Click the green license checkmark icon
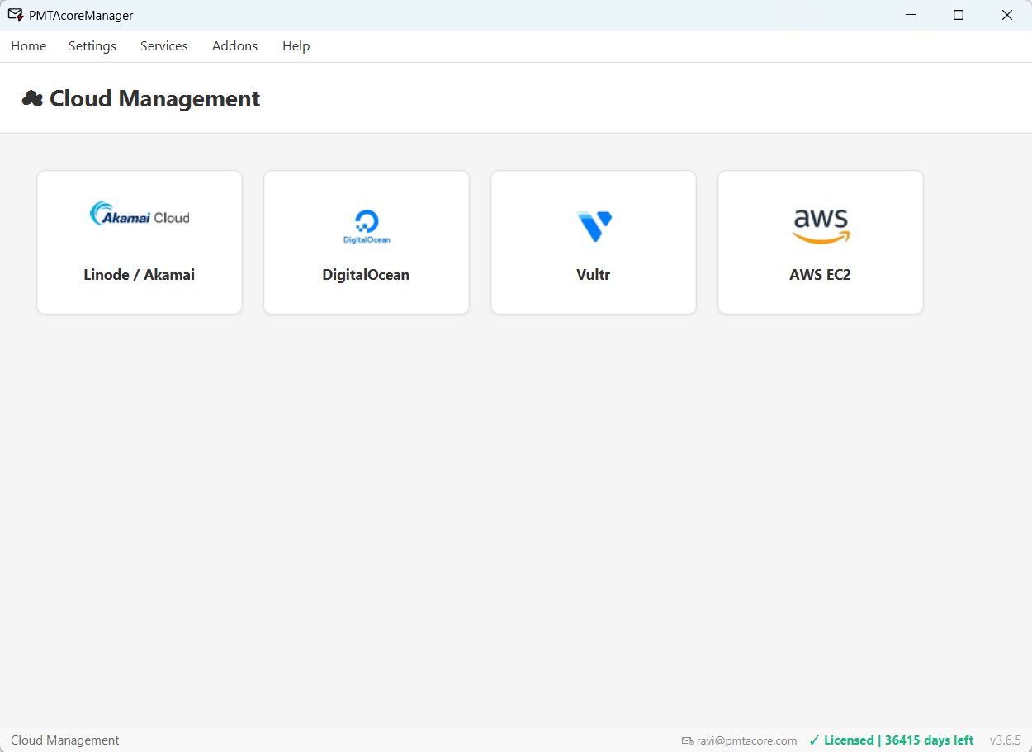This screenshot has width=1032, height=752. (x=814, y=740)
